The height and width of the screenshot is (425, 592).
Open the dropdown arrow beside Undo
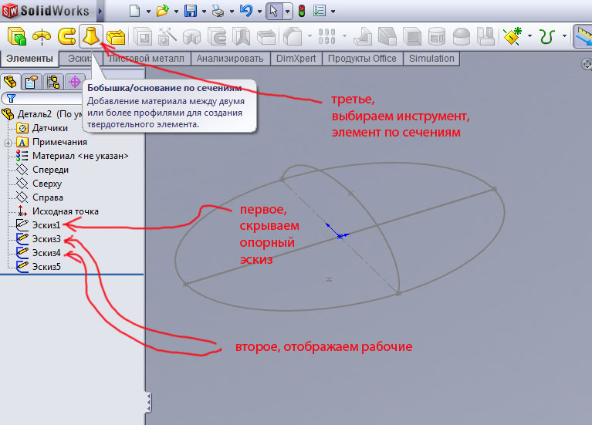coord(258,12)
